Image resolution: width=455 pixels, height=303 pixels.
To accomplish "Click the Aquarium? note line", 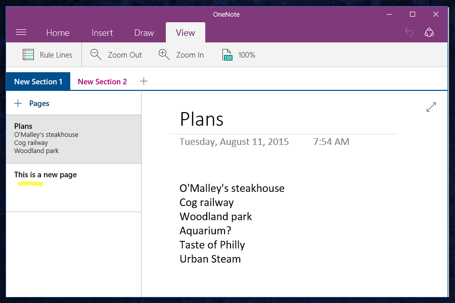I will 205,231.
